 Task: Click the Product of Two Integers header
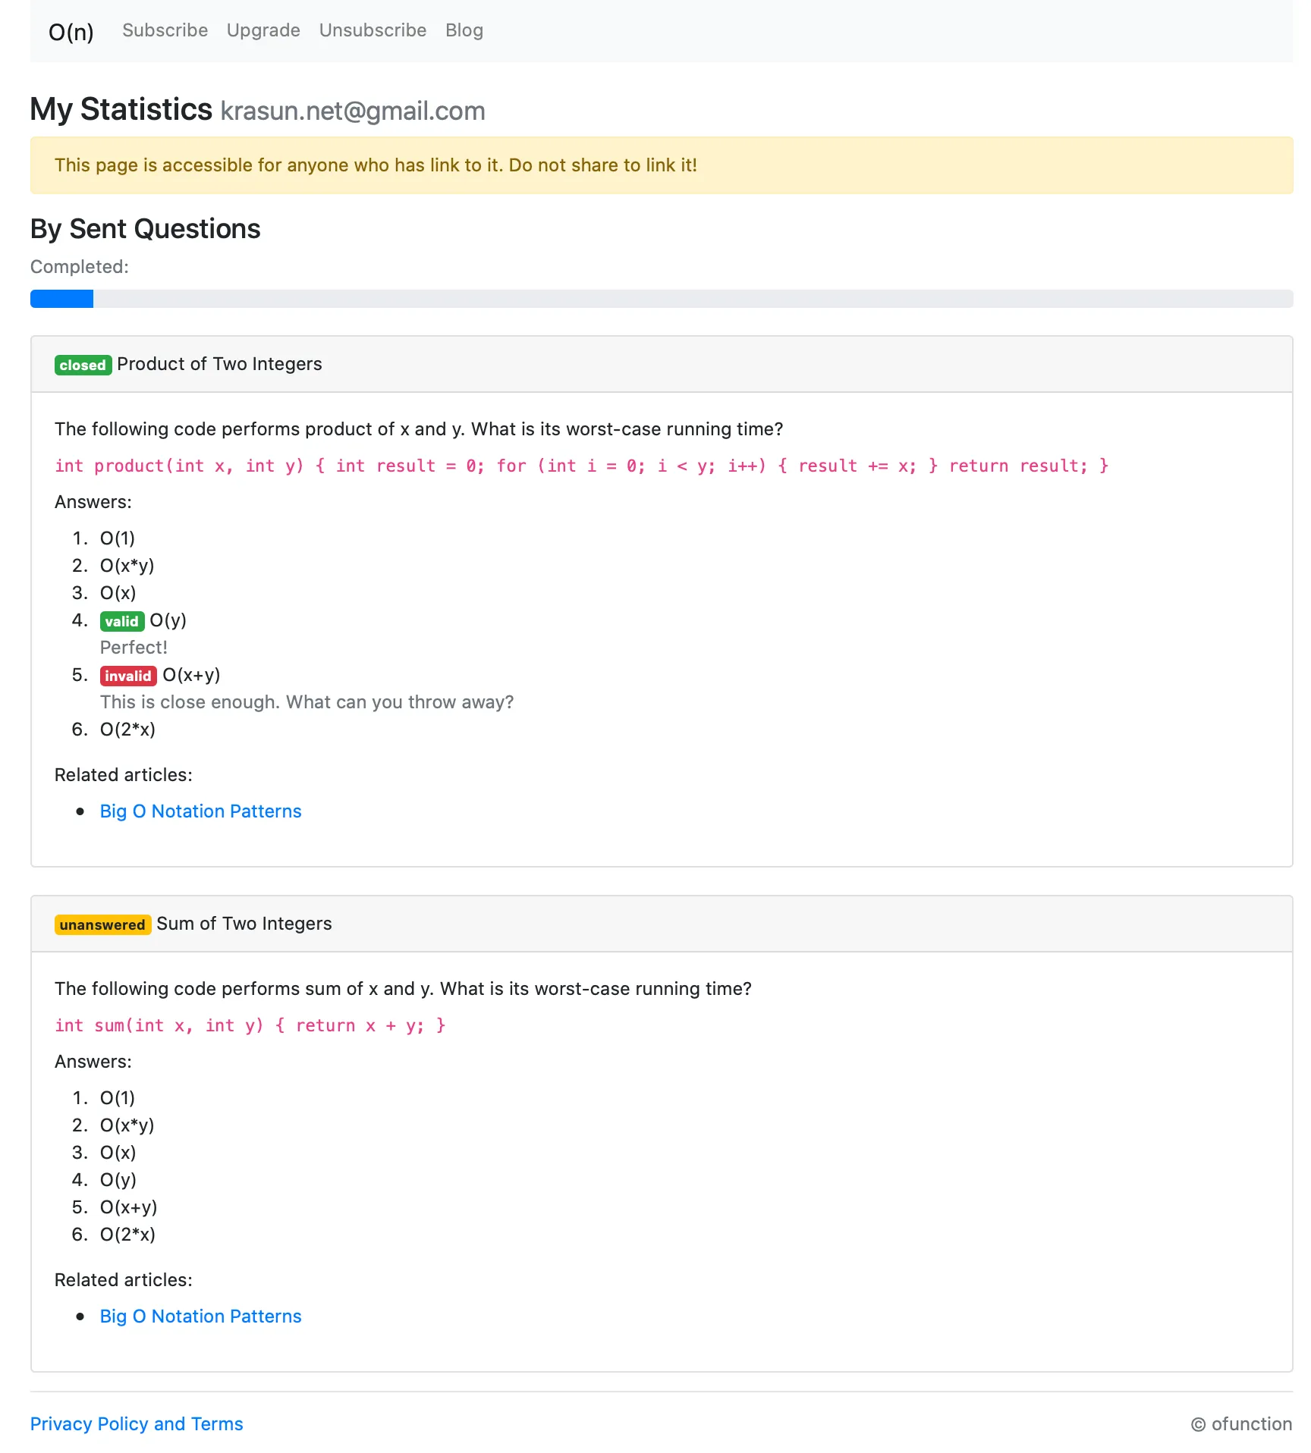click(x=219, y=364)
